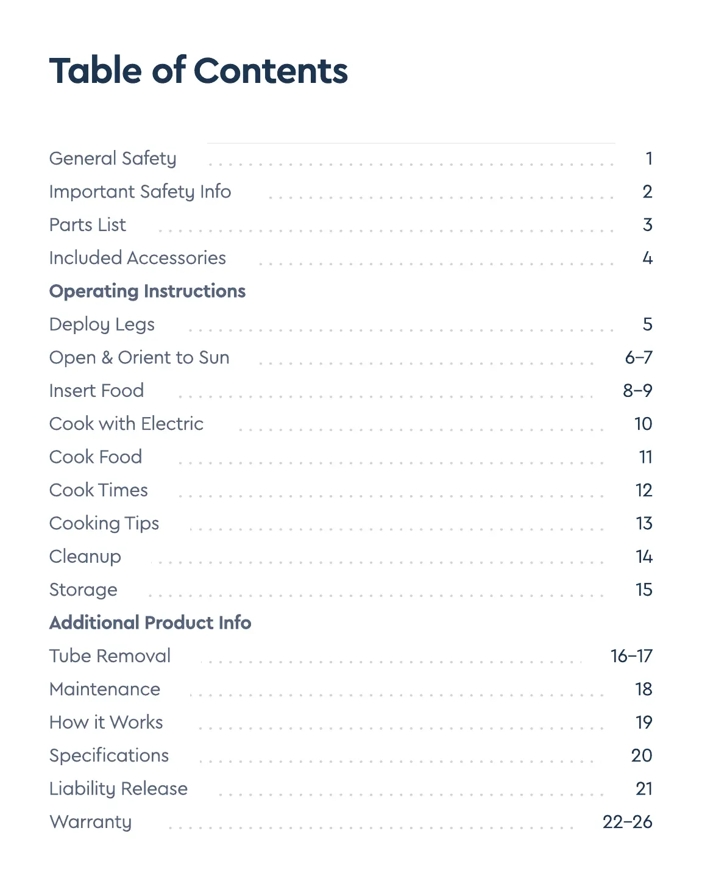Image resolution: width=702 pixels, height=878 pixels.
Task: Click page number 20 for Specifications
Action: [x=642, y=755]
